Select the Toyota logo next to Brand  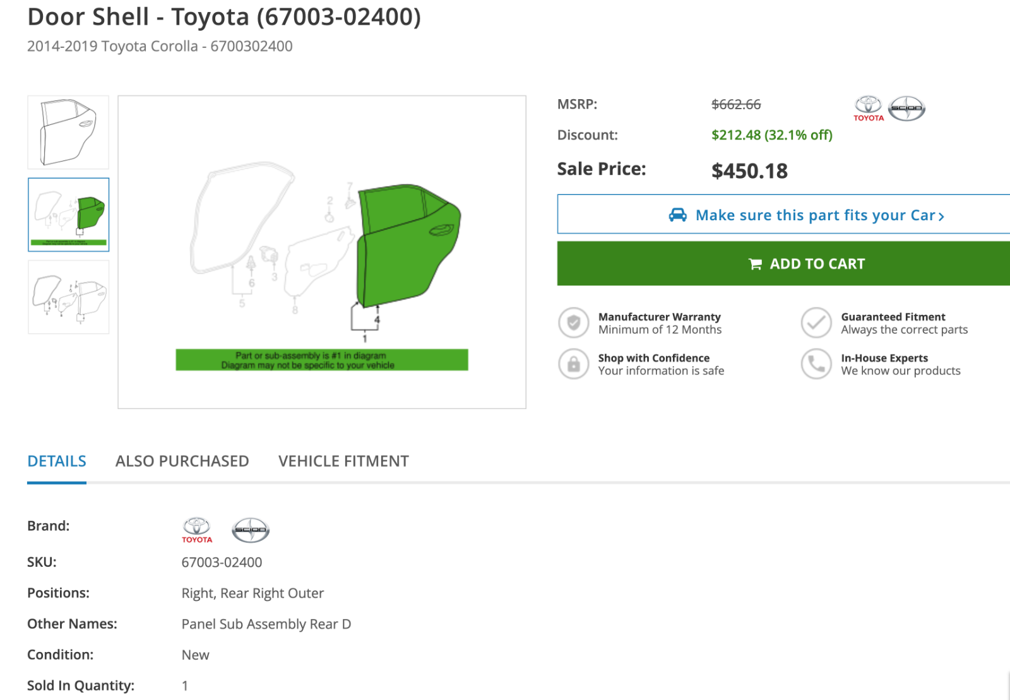point(197,530)
